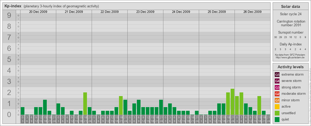
Task: Click the '12 15' hour label under 23 Dec
Action: pyautogui.click(x=148, y=119)
